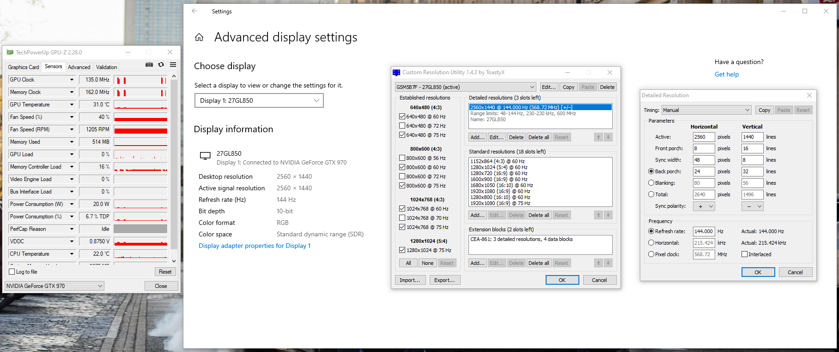Enable 640x480 @ 72 Hz resolution
The image size is (839, 352).
click(402, 126)
